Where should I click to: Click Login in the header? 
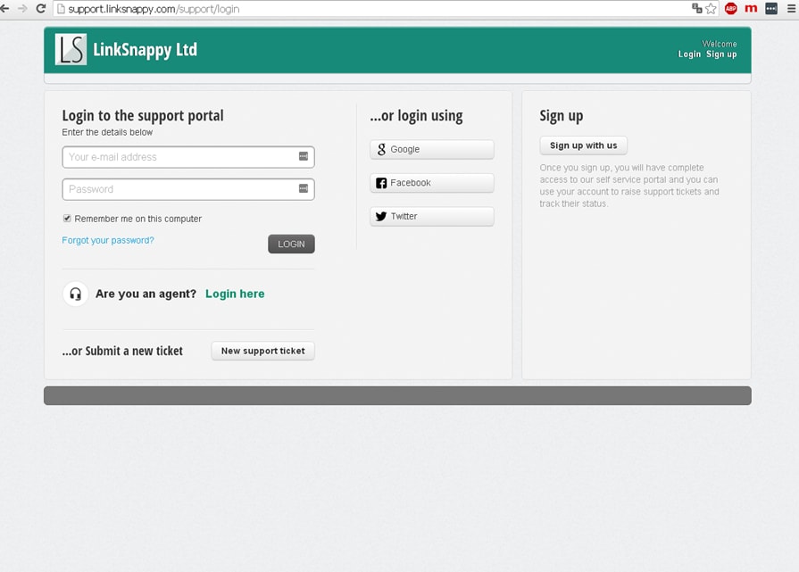click(x=689, y=54)
